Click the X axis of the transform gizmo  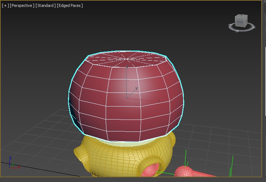147,99
